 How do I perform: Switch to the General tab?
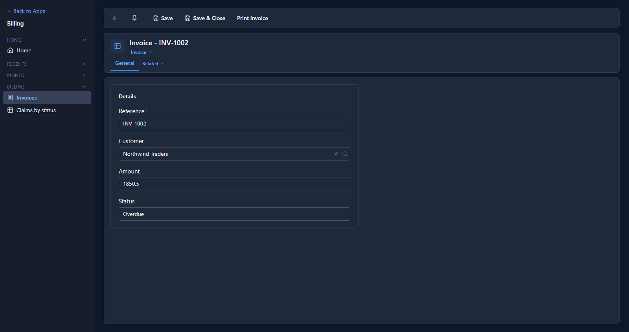pos(125,63)
